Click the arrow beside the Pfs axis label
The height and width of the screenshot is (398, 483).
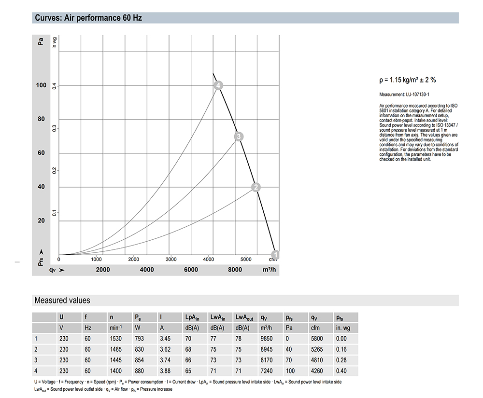click(41, 252)
